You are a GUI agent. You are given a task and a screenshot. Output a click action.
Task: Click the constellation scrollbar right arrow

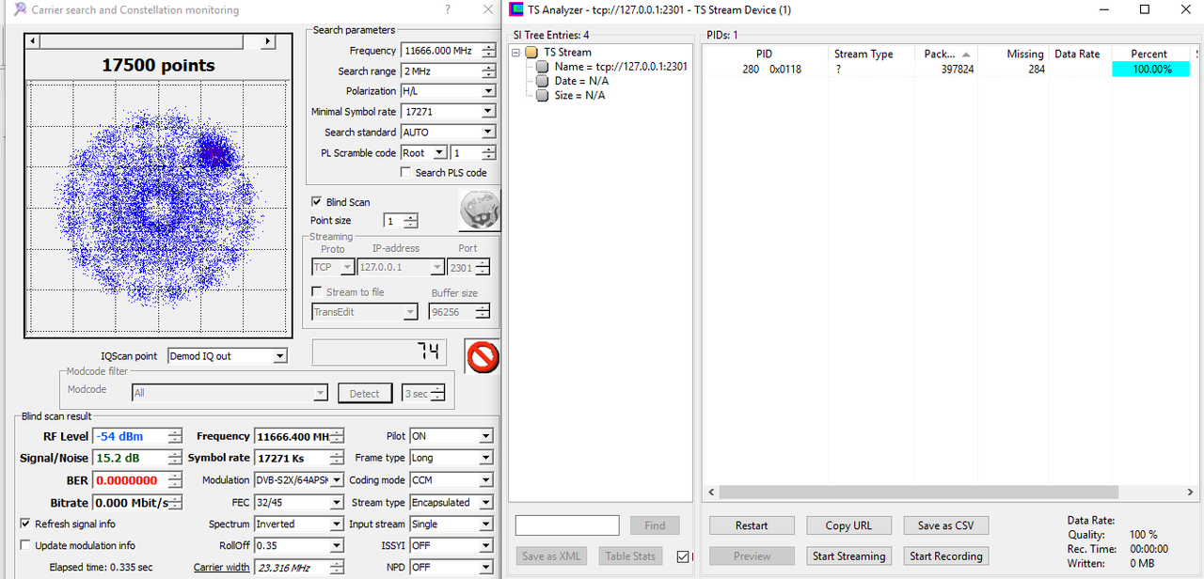pyautogui.click(x=268, y=42)
